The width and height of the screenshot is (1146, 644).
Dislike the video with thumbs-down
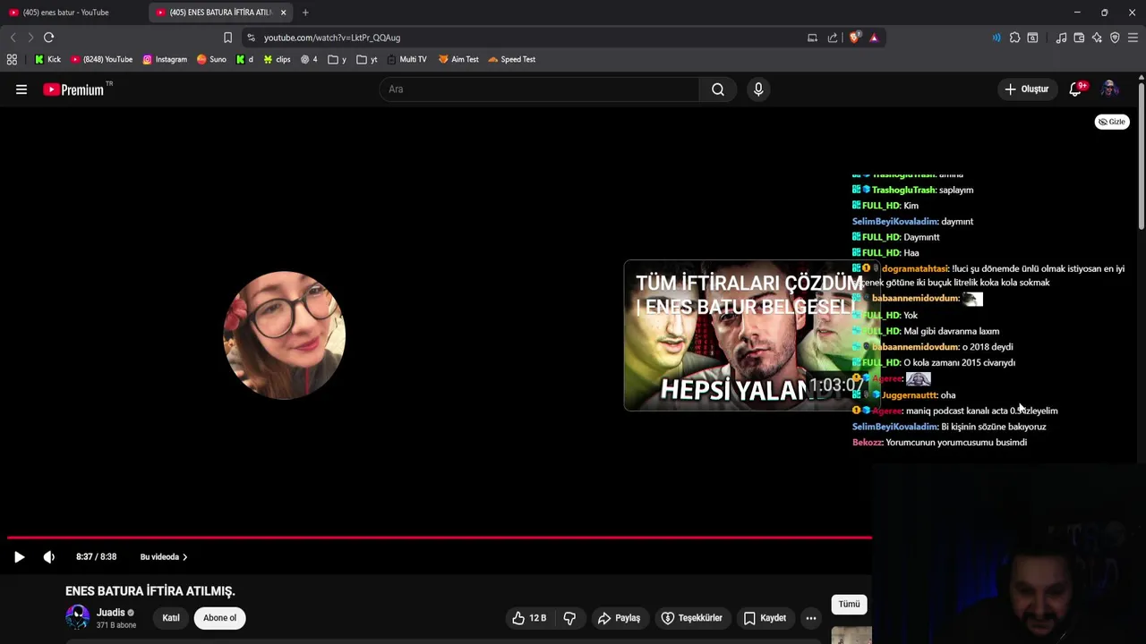point(569,618)
